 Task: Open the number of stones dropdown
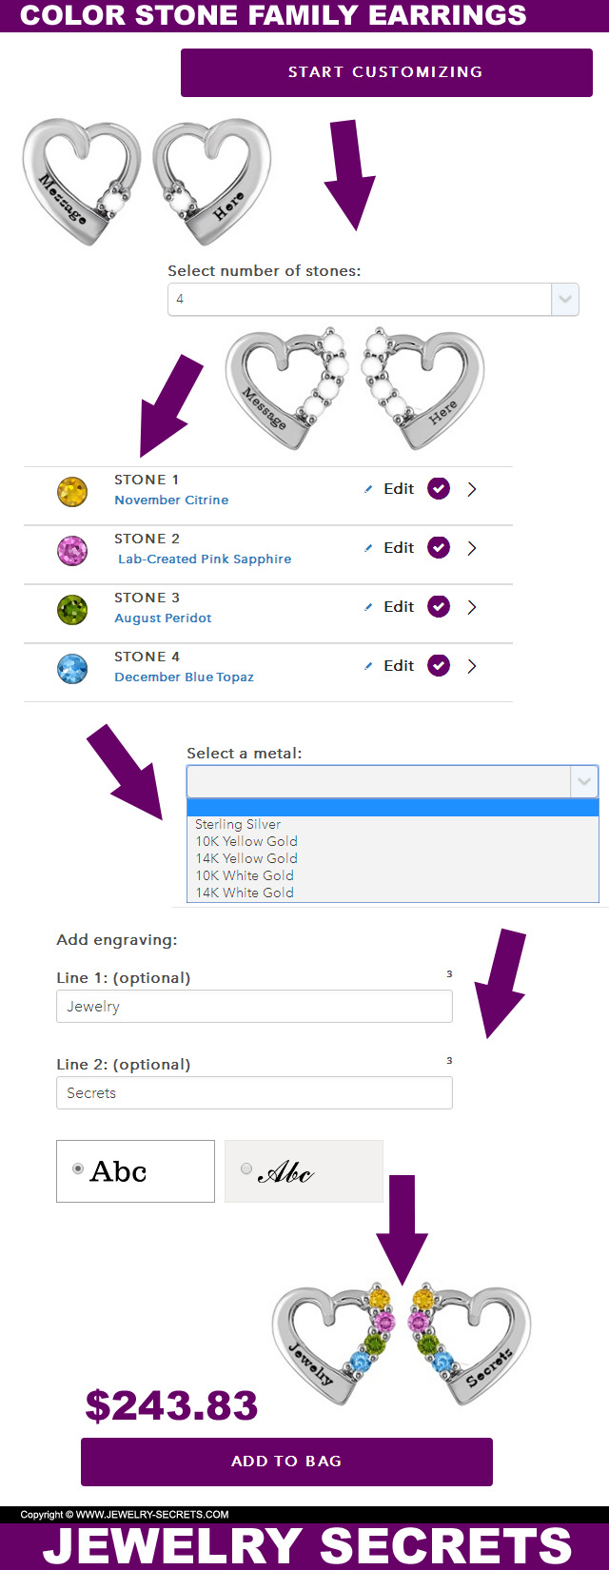pos(564,300)
